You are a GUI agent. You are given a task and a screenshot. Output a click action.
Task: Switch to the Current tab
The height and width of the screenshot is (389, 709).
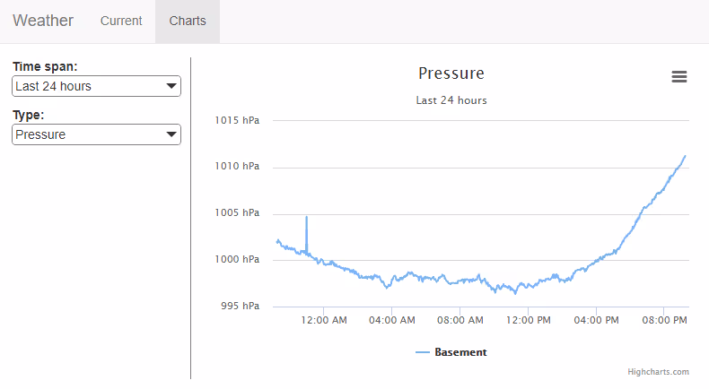coord(121,21)
